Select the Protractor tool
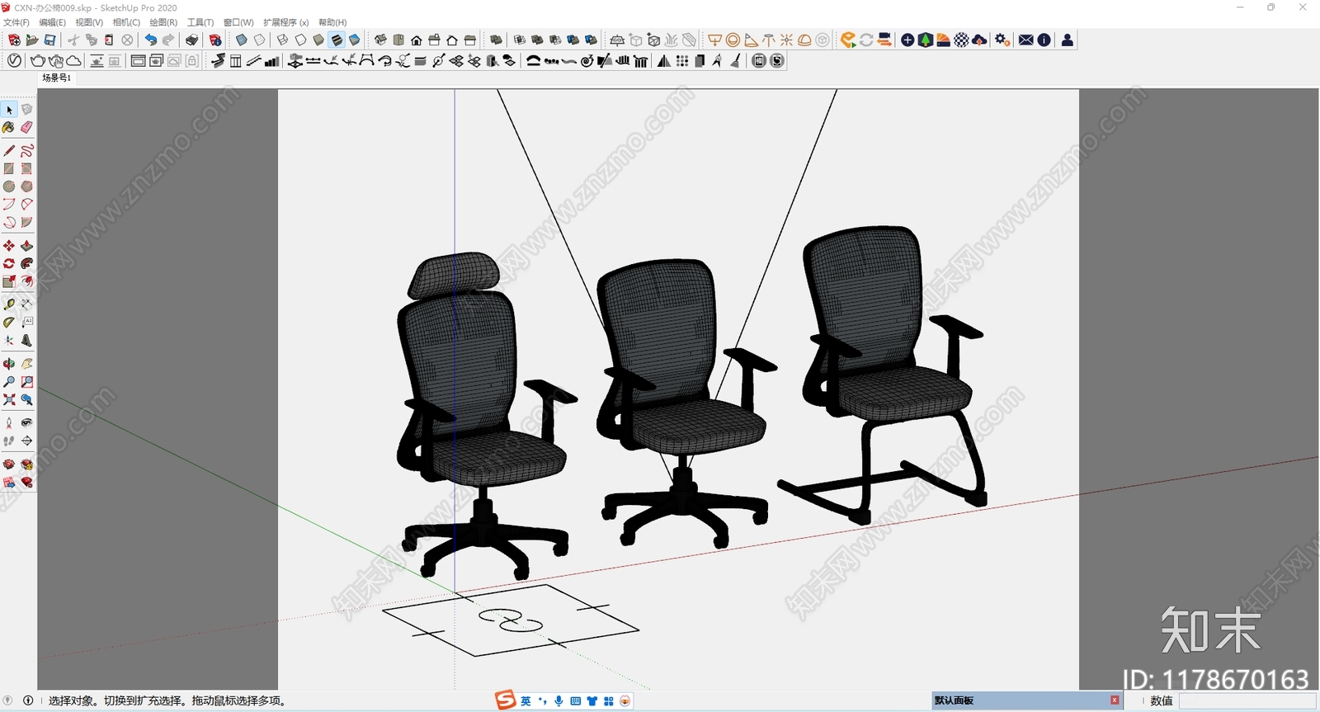Screen dimensions: 1320x712 tap(9, 323)
